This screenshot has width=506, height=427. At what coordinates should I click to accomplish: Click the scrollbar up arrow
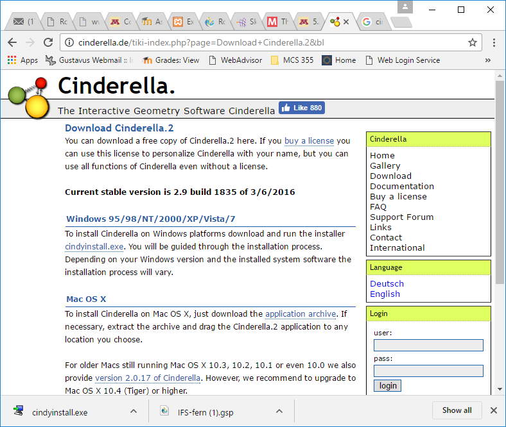pyautogui.click(x=500, y=76)
